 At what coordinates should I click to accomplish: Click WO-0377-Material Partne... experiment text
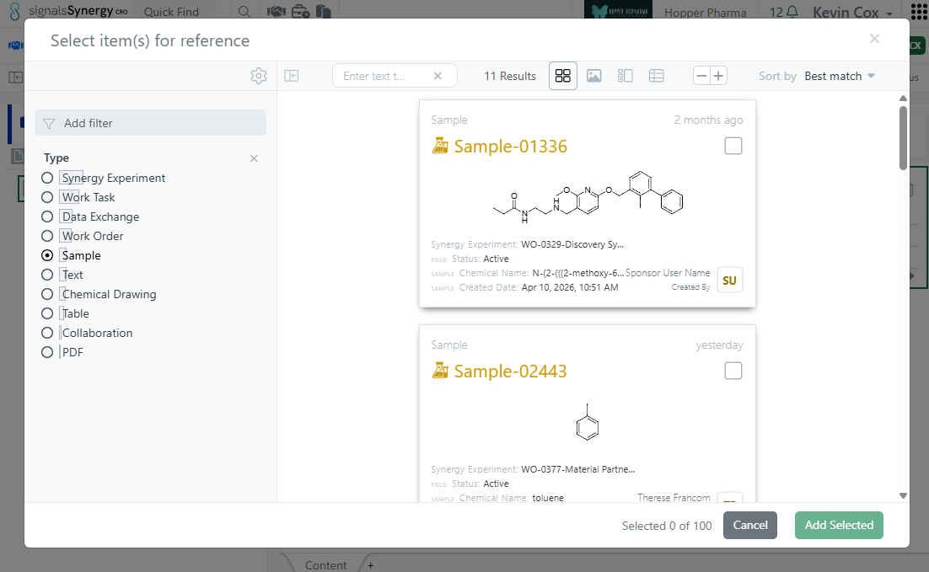(577, 469)
